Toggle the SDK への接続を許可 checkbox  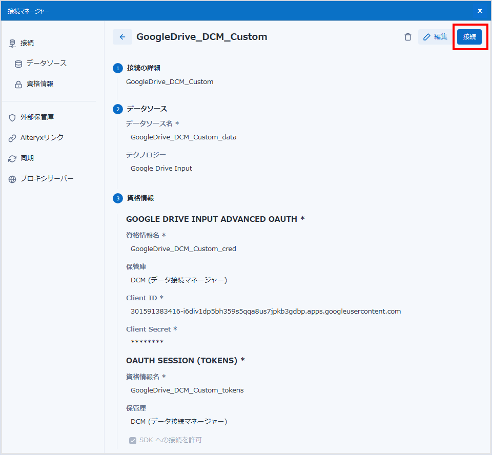pyautogui.click(x=133, y=440)
